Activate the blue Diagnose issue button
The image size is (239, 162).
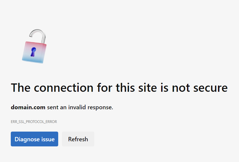point(34,139)
